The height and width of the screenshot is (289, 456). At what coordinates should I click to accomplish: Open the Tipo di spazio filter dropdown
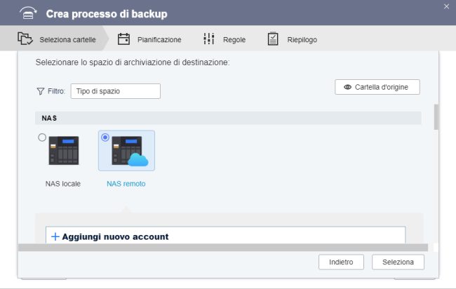pyautogui.click(x=116, y=91)
